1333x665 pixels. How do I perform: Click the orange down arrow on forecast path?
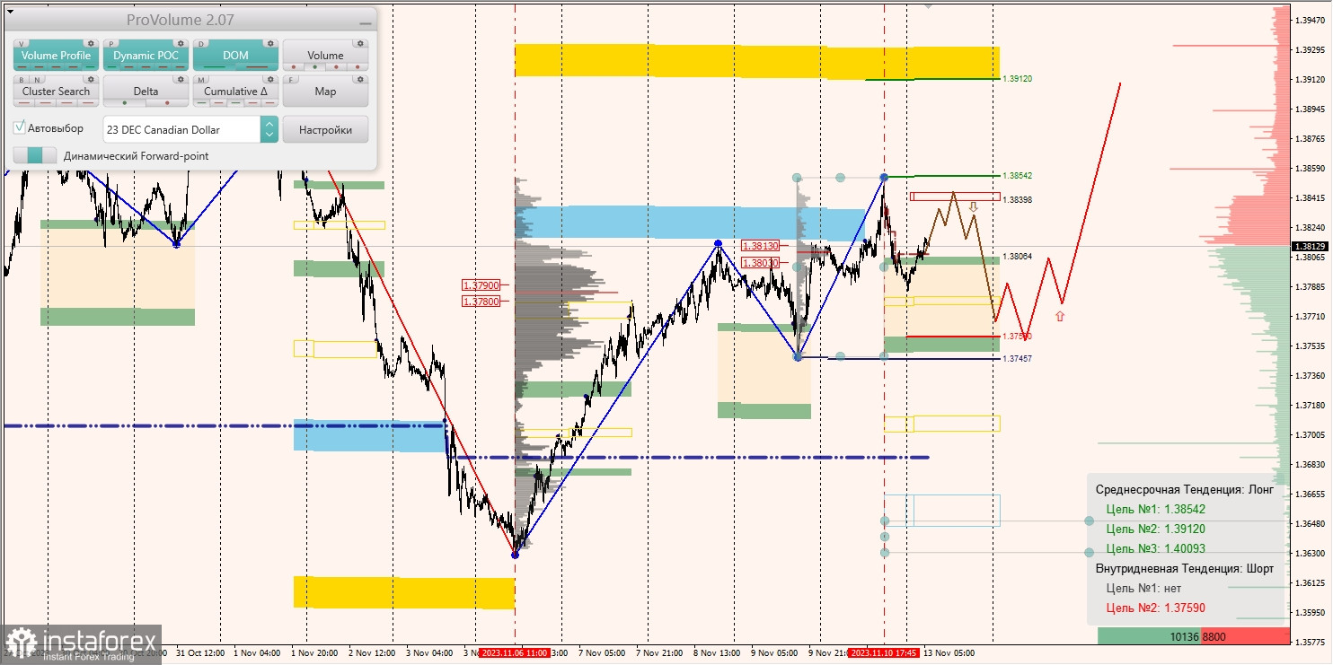coord(973,207)
